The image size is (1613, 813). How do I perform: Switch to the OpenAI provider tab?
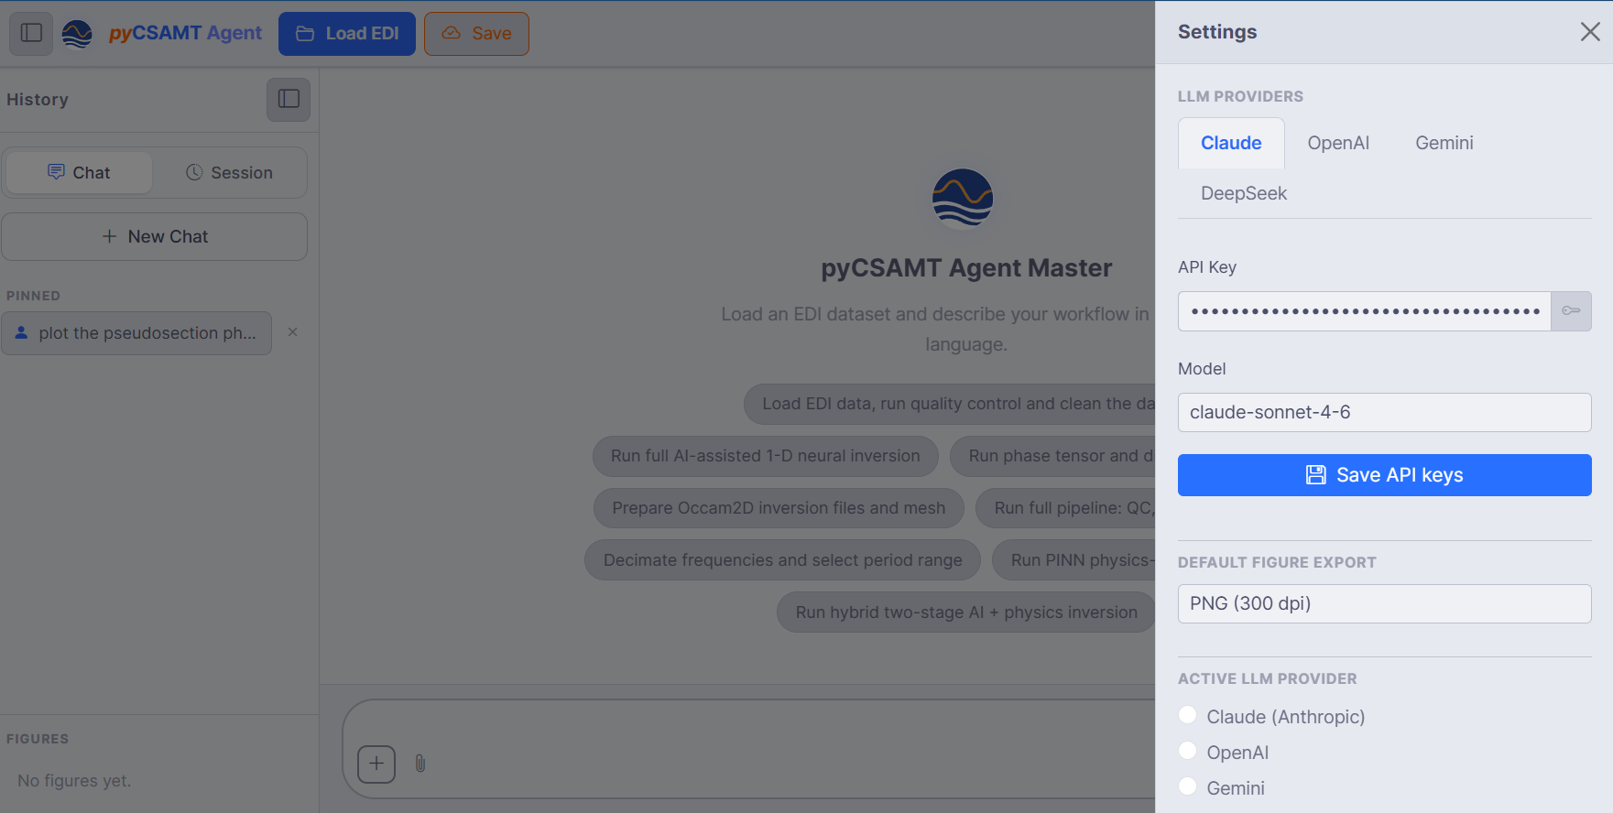[x=1338, y=143]
